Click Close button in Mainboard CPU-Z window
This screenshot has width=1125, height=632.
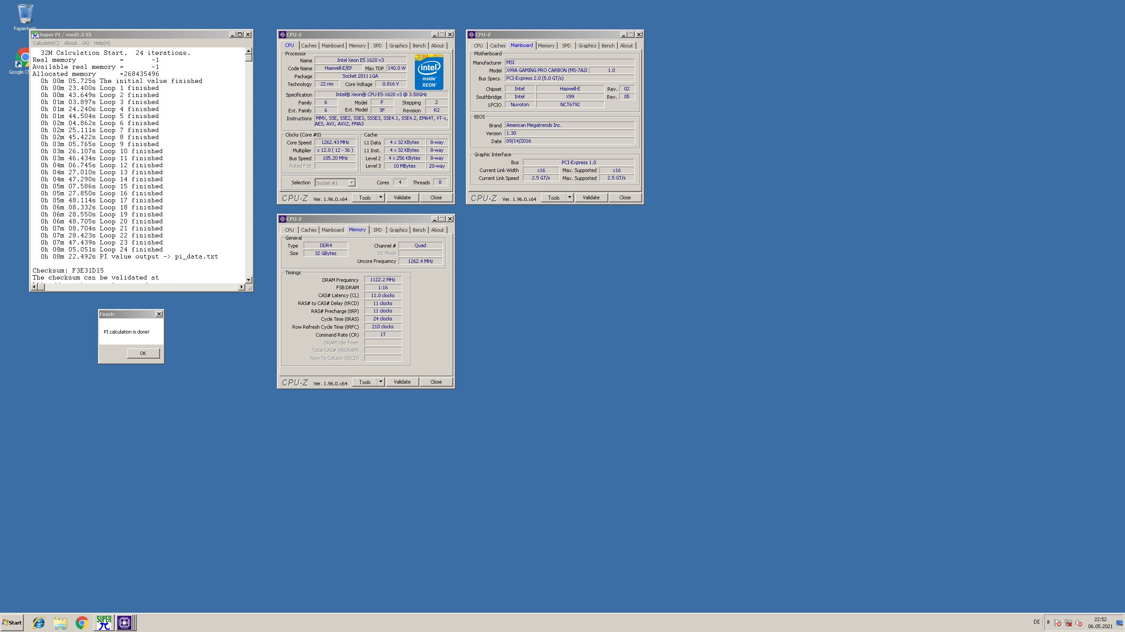click(x=625, y=197)
